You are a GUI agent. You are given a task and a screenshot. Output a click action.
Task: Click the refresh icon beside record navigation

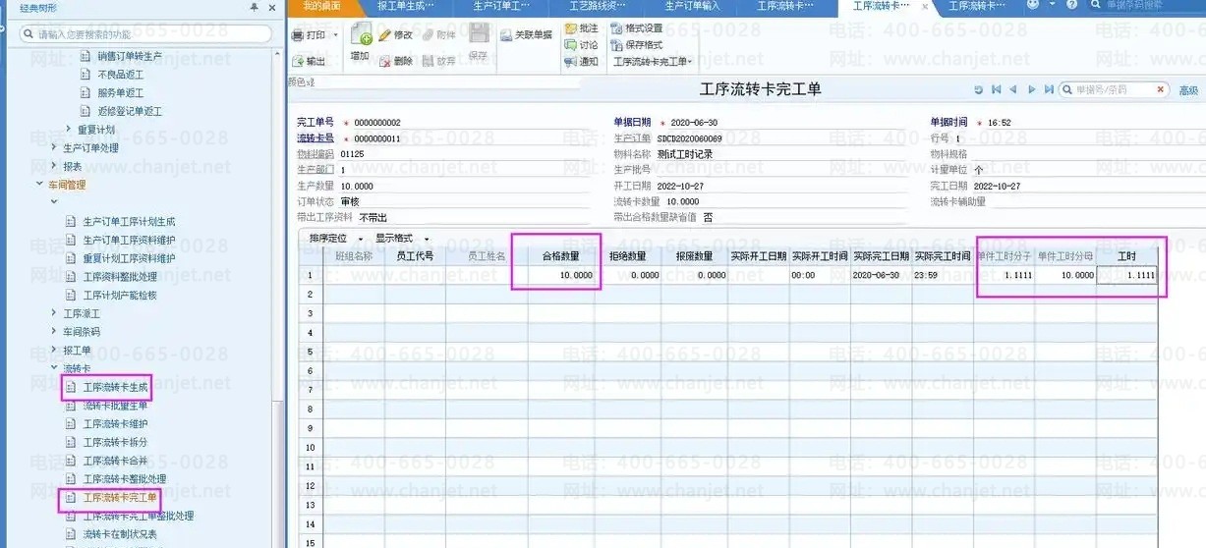tap(978, 89)
